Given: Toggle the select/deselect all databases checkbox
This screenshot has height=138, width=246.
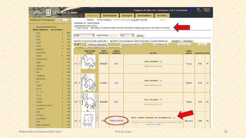Looking at the screenshot, I should tap(34, 27).
